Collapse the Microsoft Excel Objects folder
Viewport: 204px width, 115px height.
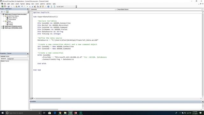tap(4, 16)
